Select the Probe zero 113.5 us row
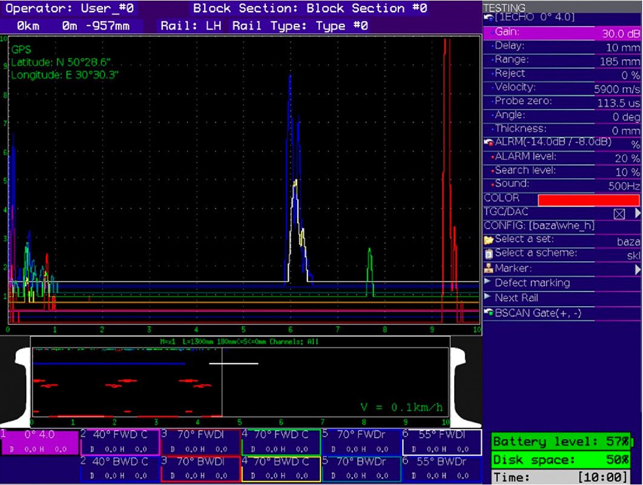Image resolution: width=643 pixels, height=485 pixels. tap(562, 102)
